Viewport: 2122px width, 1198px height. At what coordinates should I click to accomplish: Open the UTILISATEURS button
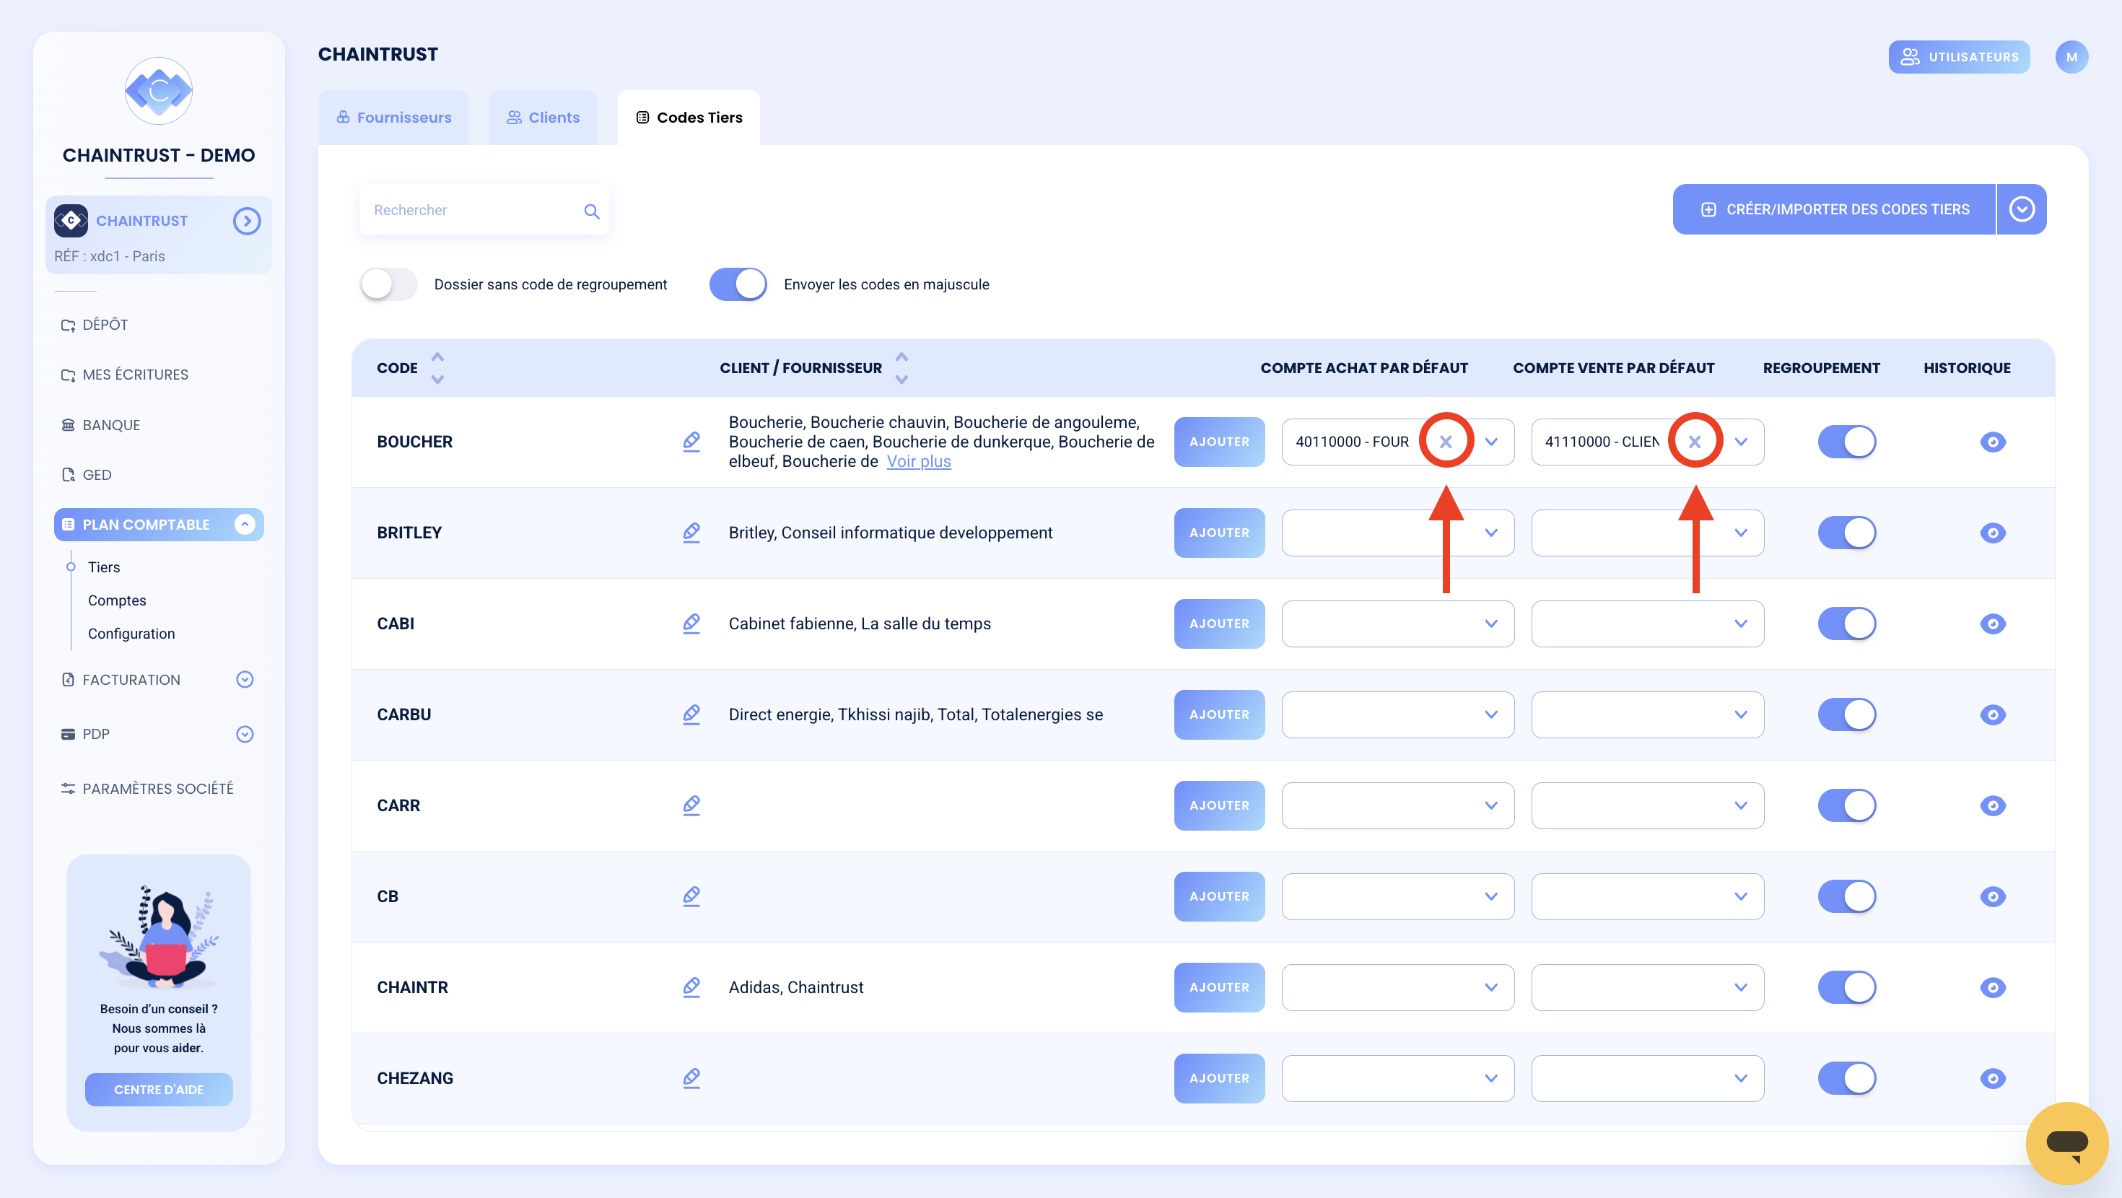click(1959, 57)
